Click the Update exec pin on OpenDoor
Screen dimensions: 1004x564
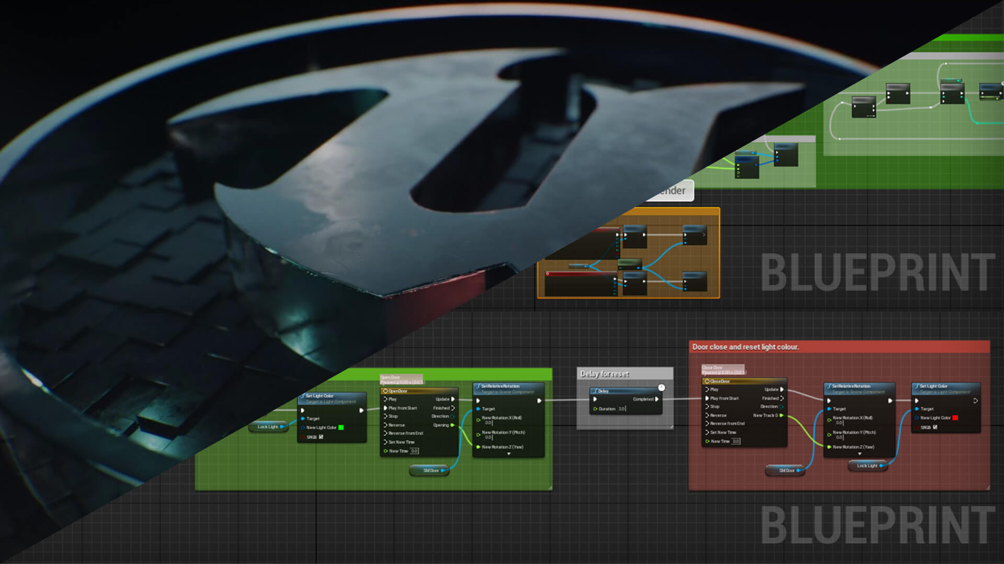453,399
